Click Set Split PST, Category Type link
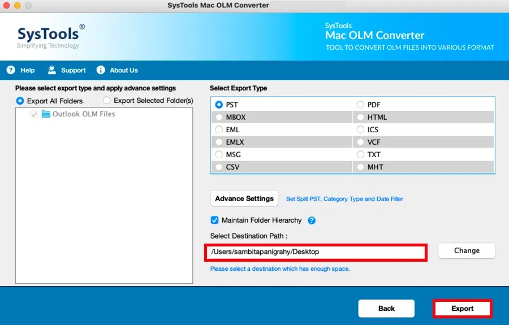 click(x=344, y=199)
